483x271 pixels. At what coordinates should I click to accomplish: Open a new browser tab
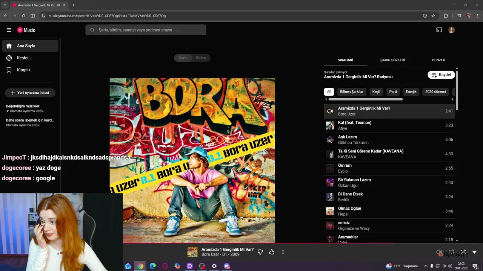click(73, 5)
